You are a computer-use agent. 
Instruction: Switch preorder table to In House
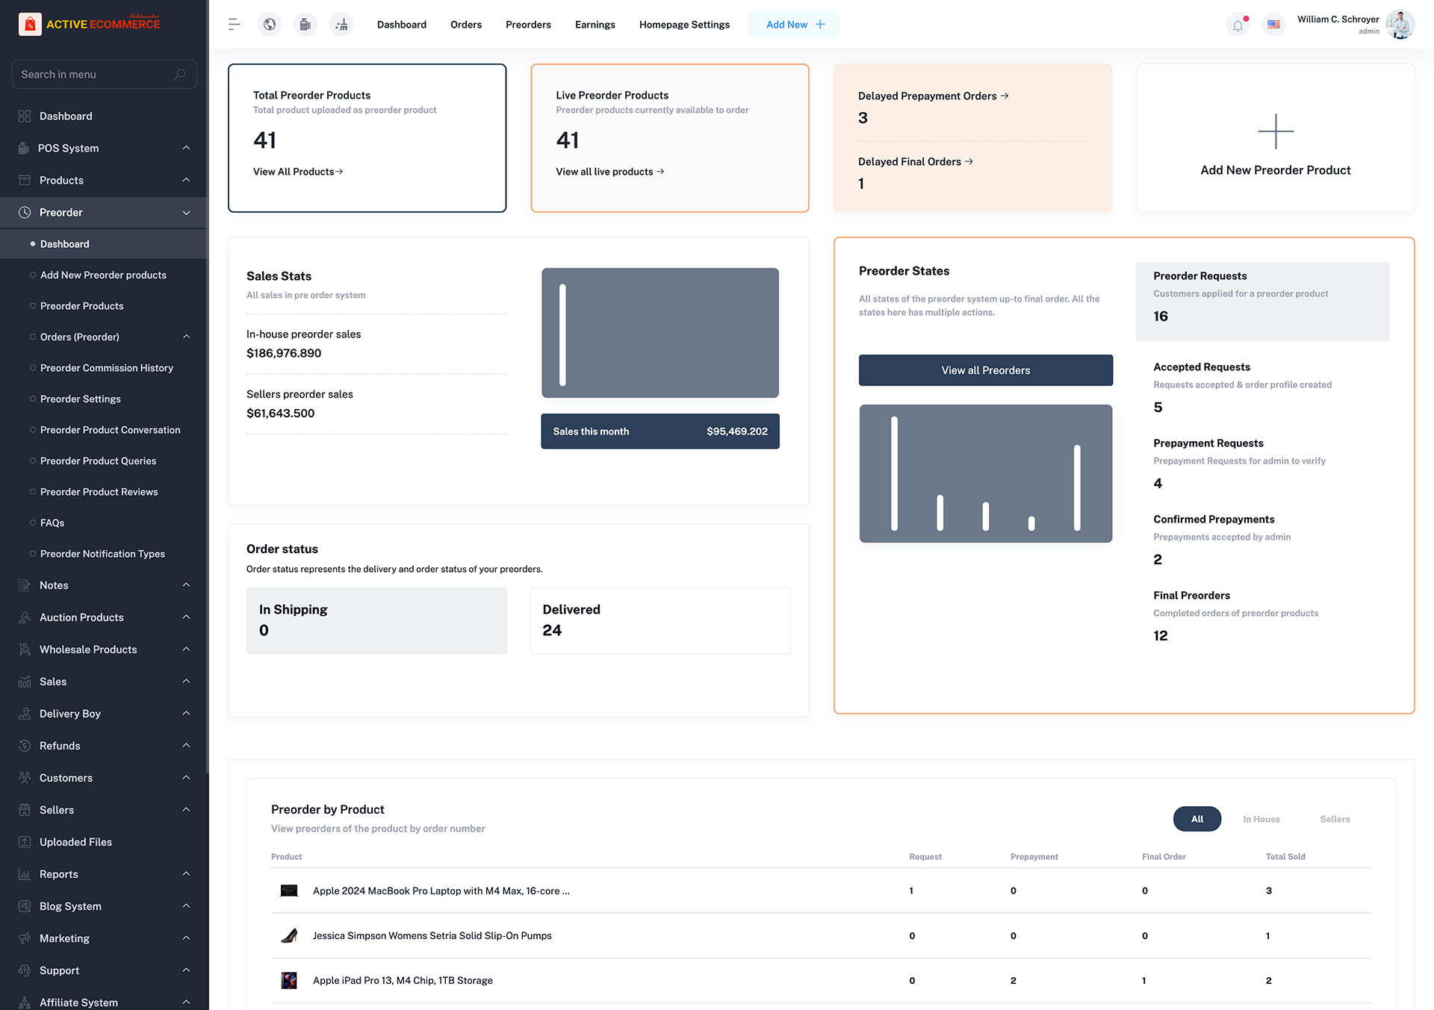click(1261, 819)
